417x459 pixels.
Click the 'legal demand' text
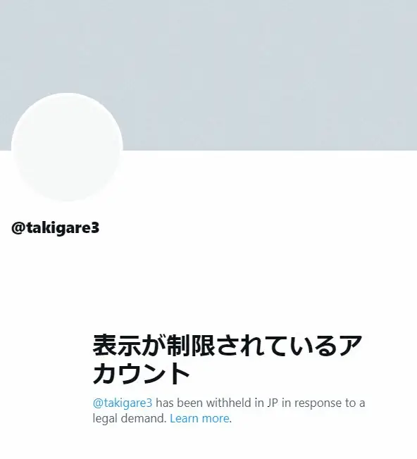coord(129,418)
